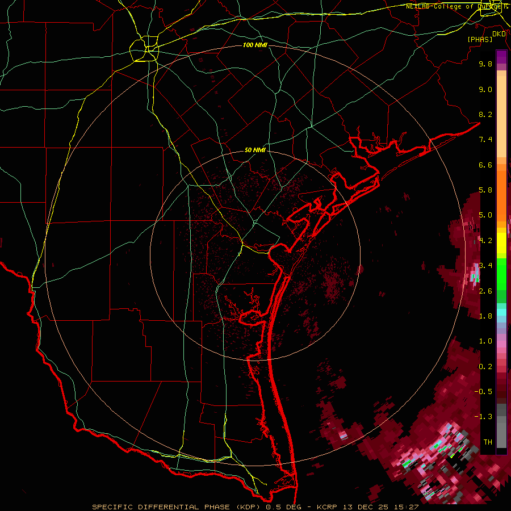This screenshot has width=511, height=511.
Task: Click the 1.8 value on the scale
Action: click(485, 316)
